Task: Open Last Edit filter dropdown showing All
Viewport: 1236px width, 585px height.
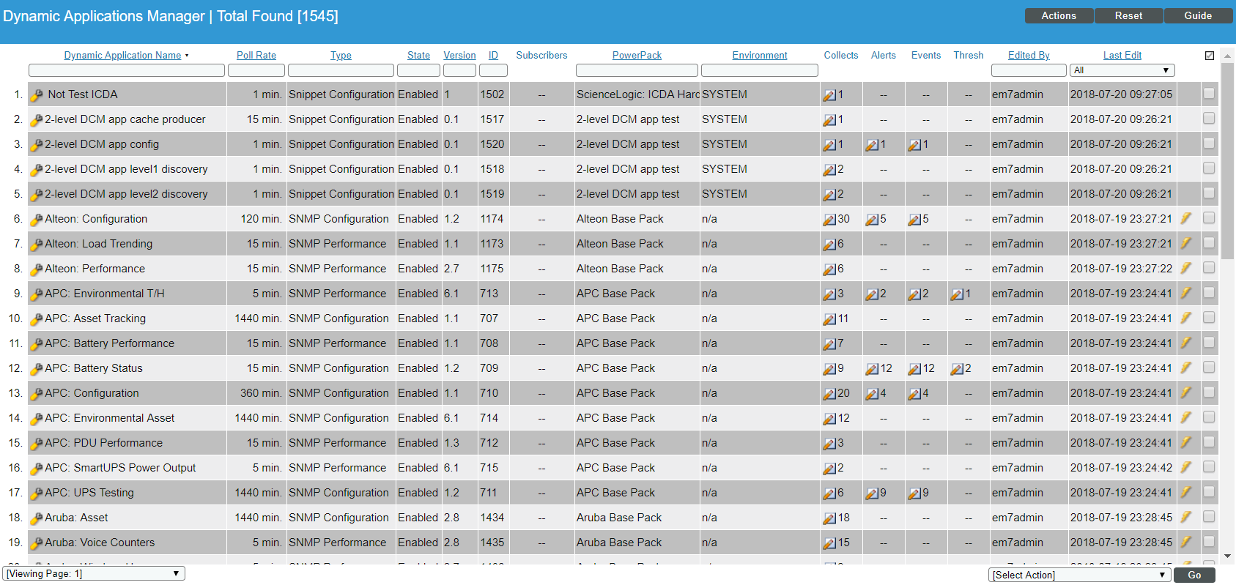Action: coord(1122,70)
